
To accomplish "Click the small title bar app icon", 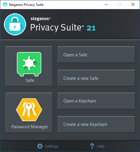I will pyautogui.click(x=5, y=4).
